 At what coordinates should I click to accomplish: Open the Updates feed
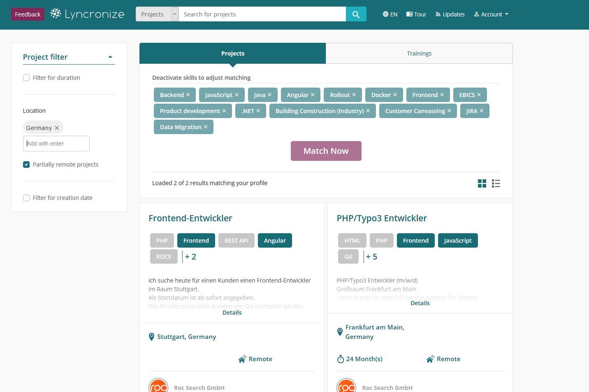pyautogui.click(x=450, y=14)
